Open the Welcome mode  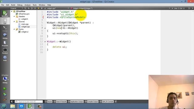5,13
